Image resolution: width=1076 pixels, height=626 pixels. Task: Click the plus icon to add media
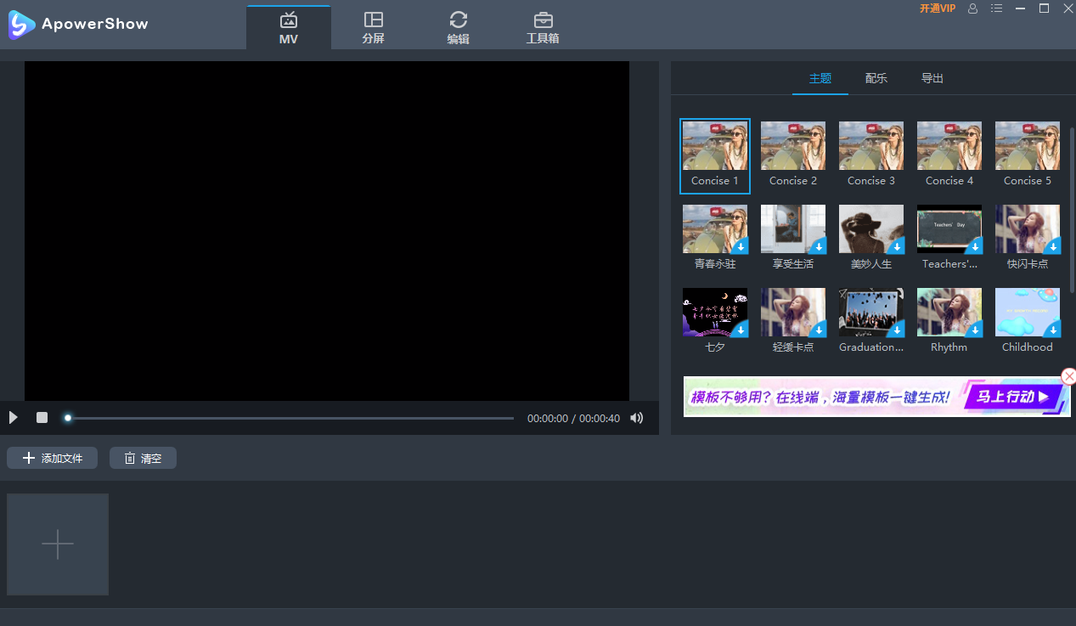pyautogui.click(x=57, y=544)
